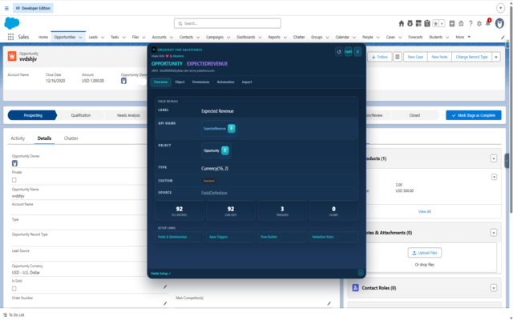Open the More navigation dropdown
This screenshot has height=320, width=513.
463,37
